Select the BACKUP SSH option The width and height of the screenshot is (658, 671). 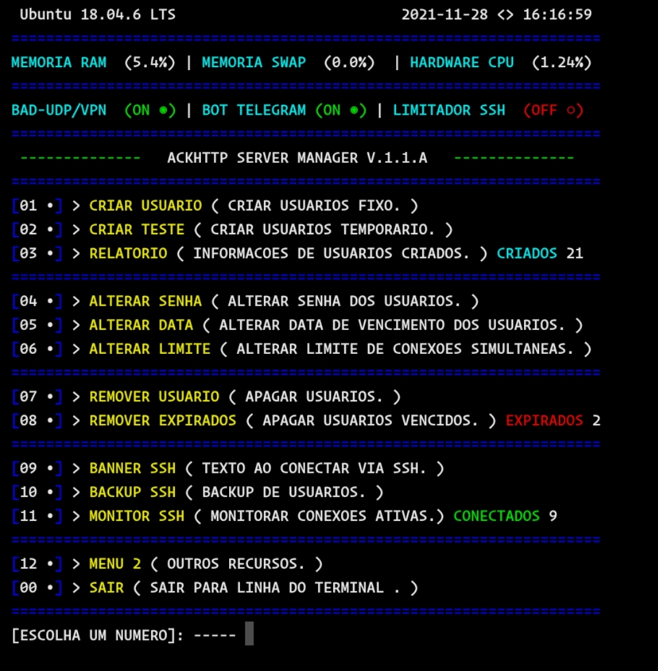[133, 492]
